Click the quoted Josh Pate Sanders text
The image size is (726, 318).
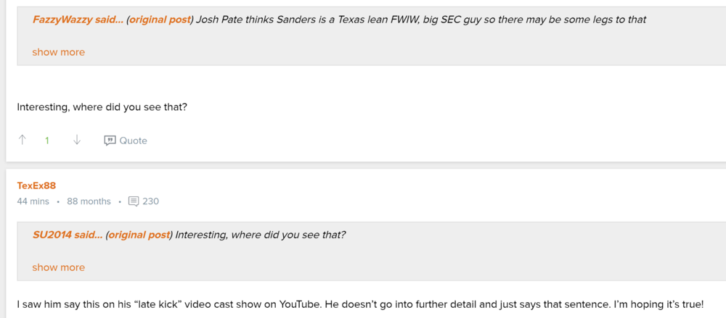[421, 20]
